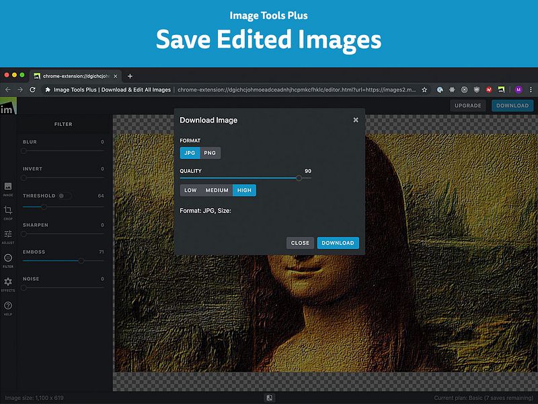The image size is (538, 404).
Task: Click the 'Image size: 1,100 x 619' status text
Action: pyautogui.click(x=34, y=398)
